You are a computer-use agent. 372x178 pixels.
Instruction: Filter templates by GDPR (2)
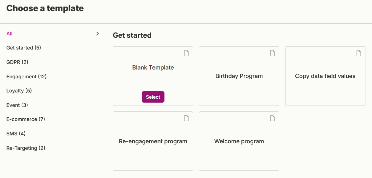[x=17, y=62]
